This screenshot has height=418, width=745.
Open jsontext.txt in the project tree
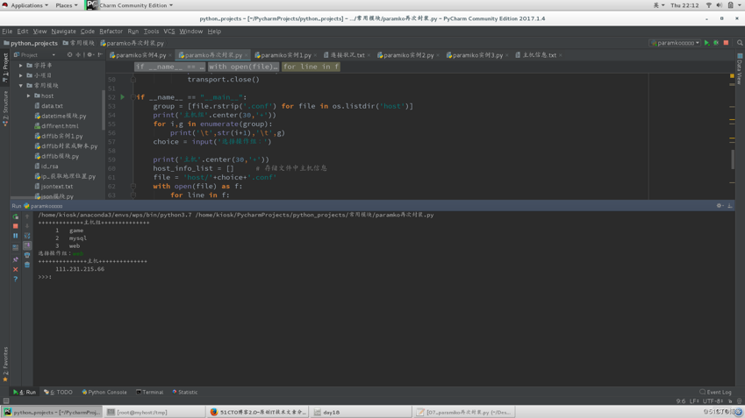(x=56, y=186)
